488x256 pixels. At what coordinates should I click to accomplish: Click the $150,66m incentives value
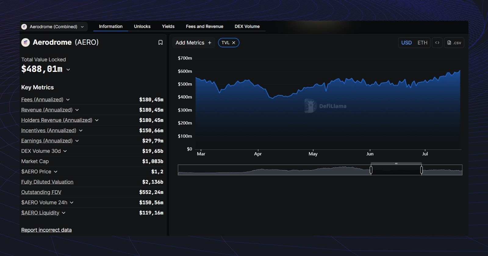pyautogui.click(x=151, y=130)
